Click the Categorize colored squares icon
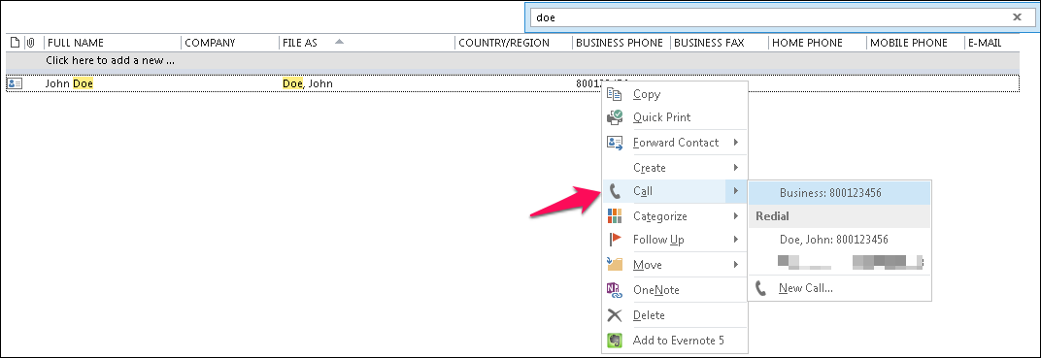1041x358 pixels. coord(615,216)
